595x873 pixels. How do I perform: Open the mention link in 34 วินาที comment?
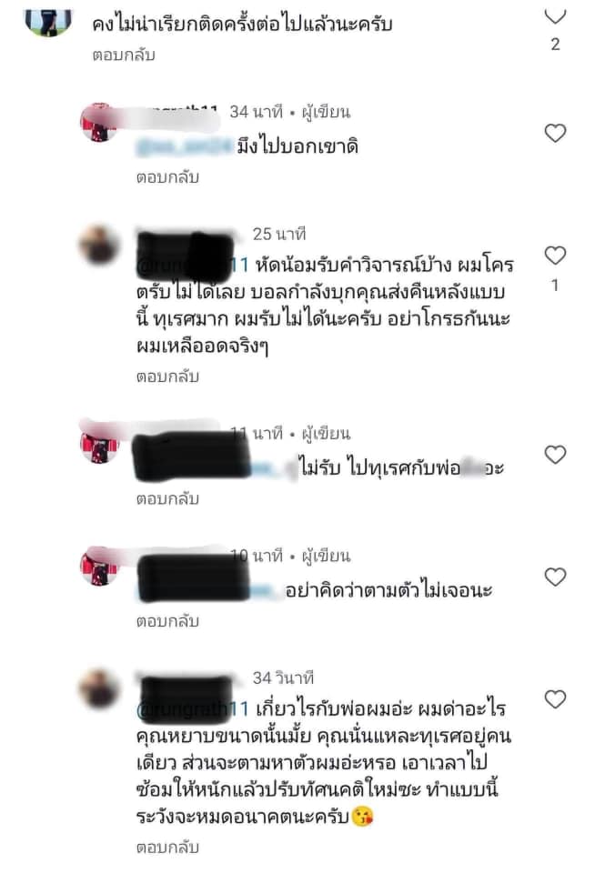tap(193, 708)
